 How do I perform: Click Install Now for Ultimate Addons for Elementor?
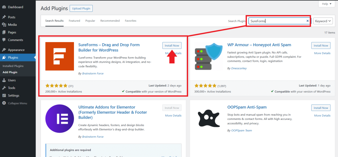(172, 108)
